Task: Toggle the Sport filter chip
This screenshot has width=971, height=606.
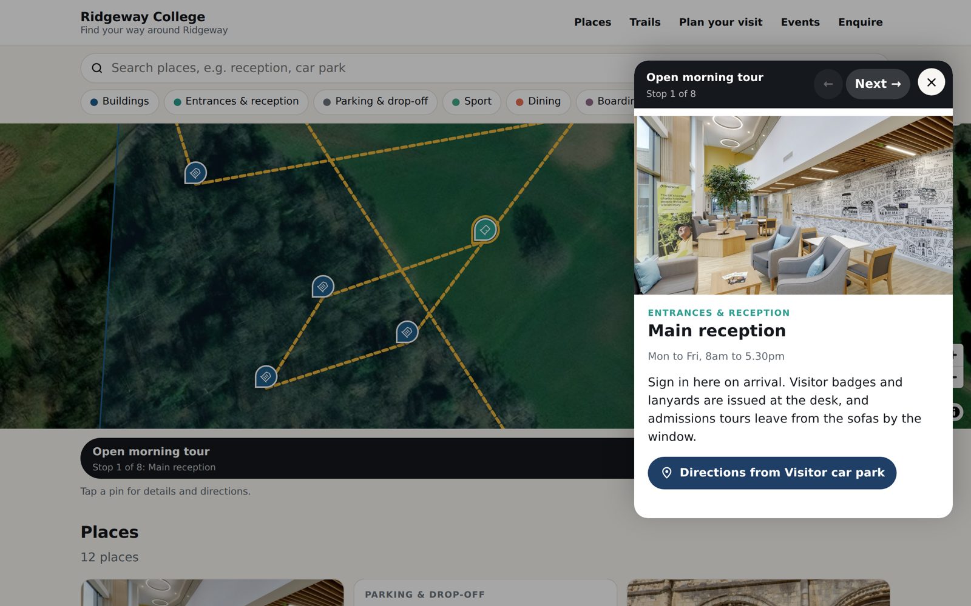Action: point(472,101)
